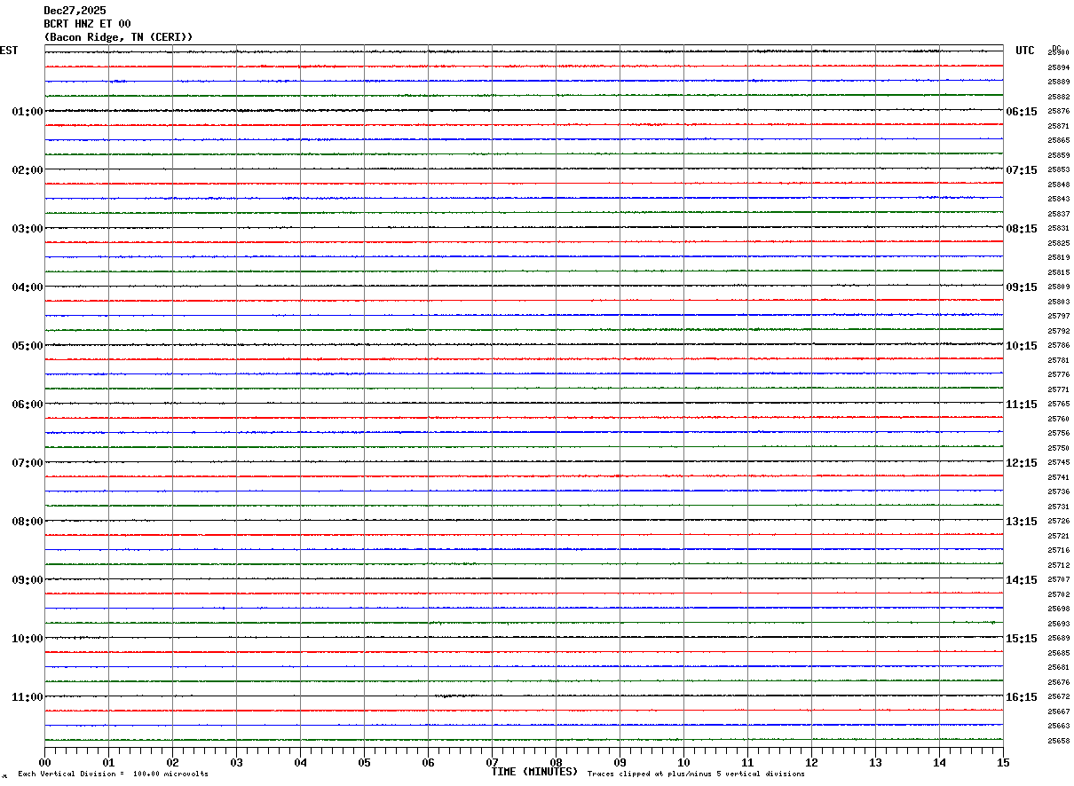This screenshot has height=786, width=1074.
Task: Select the 08:00 EST row label
Action: click(28, 522)
